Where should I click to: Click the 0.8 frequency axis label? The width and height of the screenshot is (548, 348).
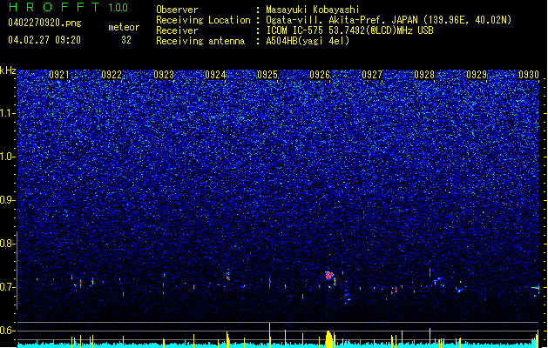click(x=8, y=244)
